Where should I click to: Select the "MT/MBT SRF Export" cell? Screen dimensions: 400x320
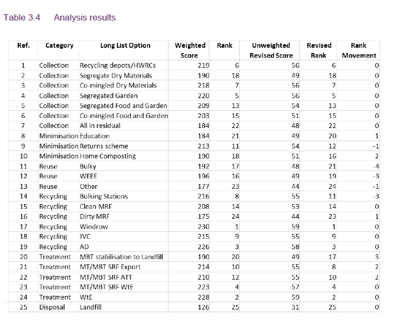pos(110,267)
